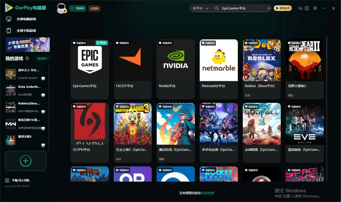Open the GLYPH平台 card
341x202 pixels.
[90, 133]
